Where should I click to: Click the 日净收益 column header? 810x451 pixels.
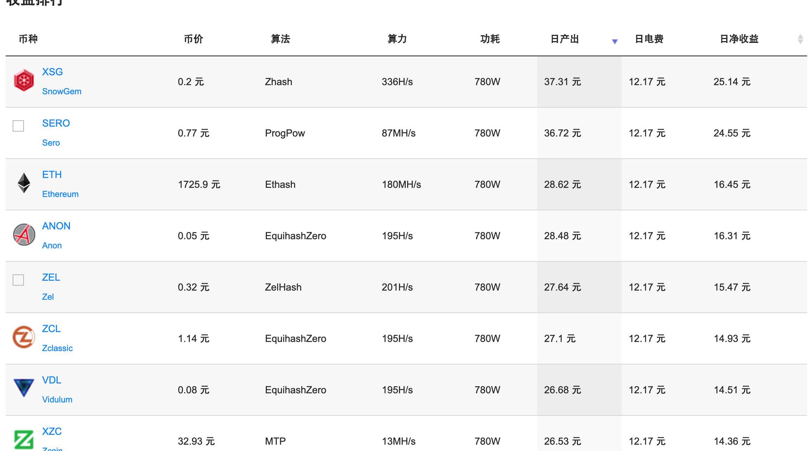click(739, 39)
